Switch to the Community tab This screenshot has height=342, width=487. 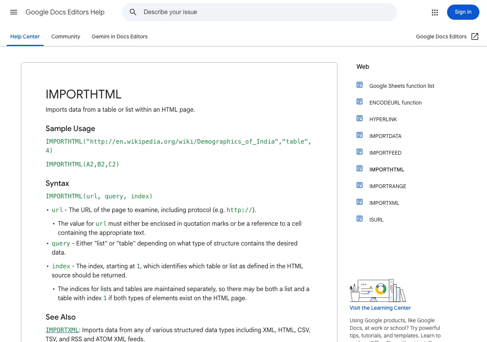66,36
